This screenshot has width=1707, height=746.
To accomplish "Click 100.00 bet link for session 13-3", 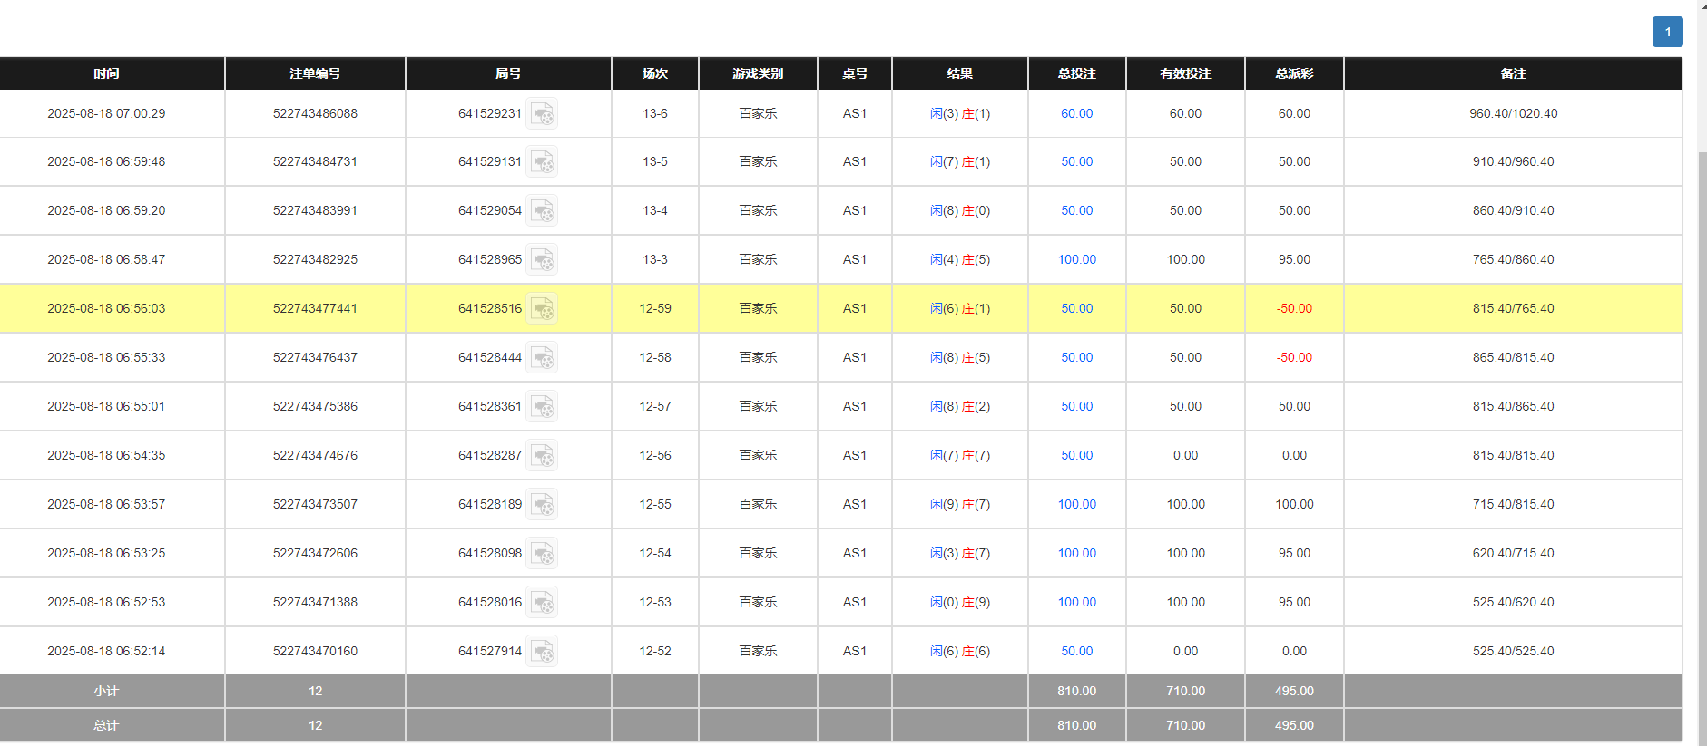I will pos(1076,259).
